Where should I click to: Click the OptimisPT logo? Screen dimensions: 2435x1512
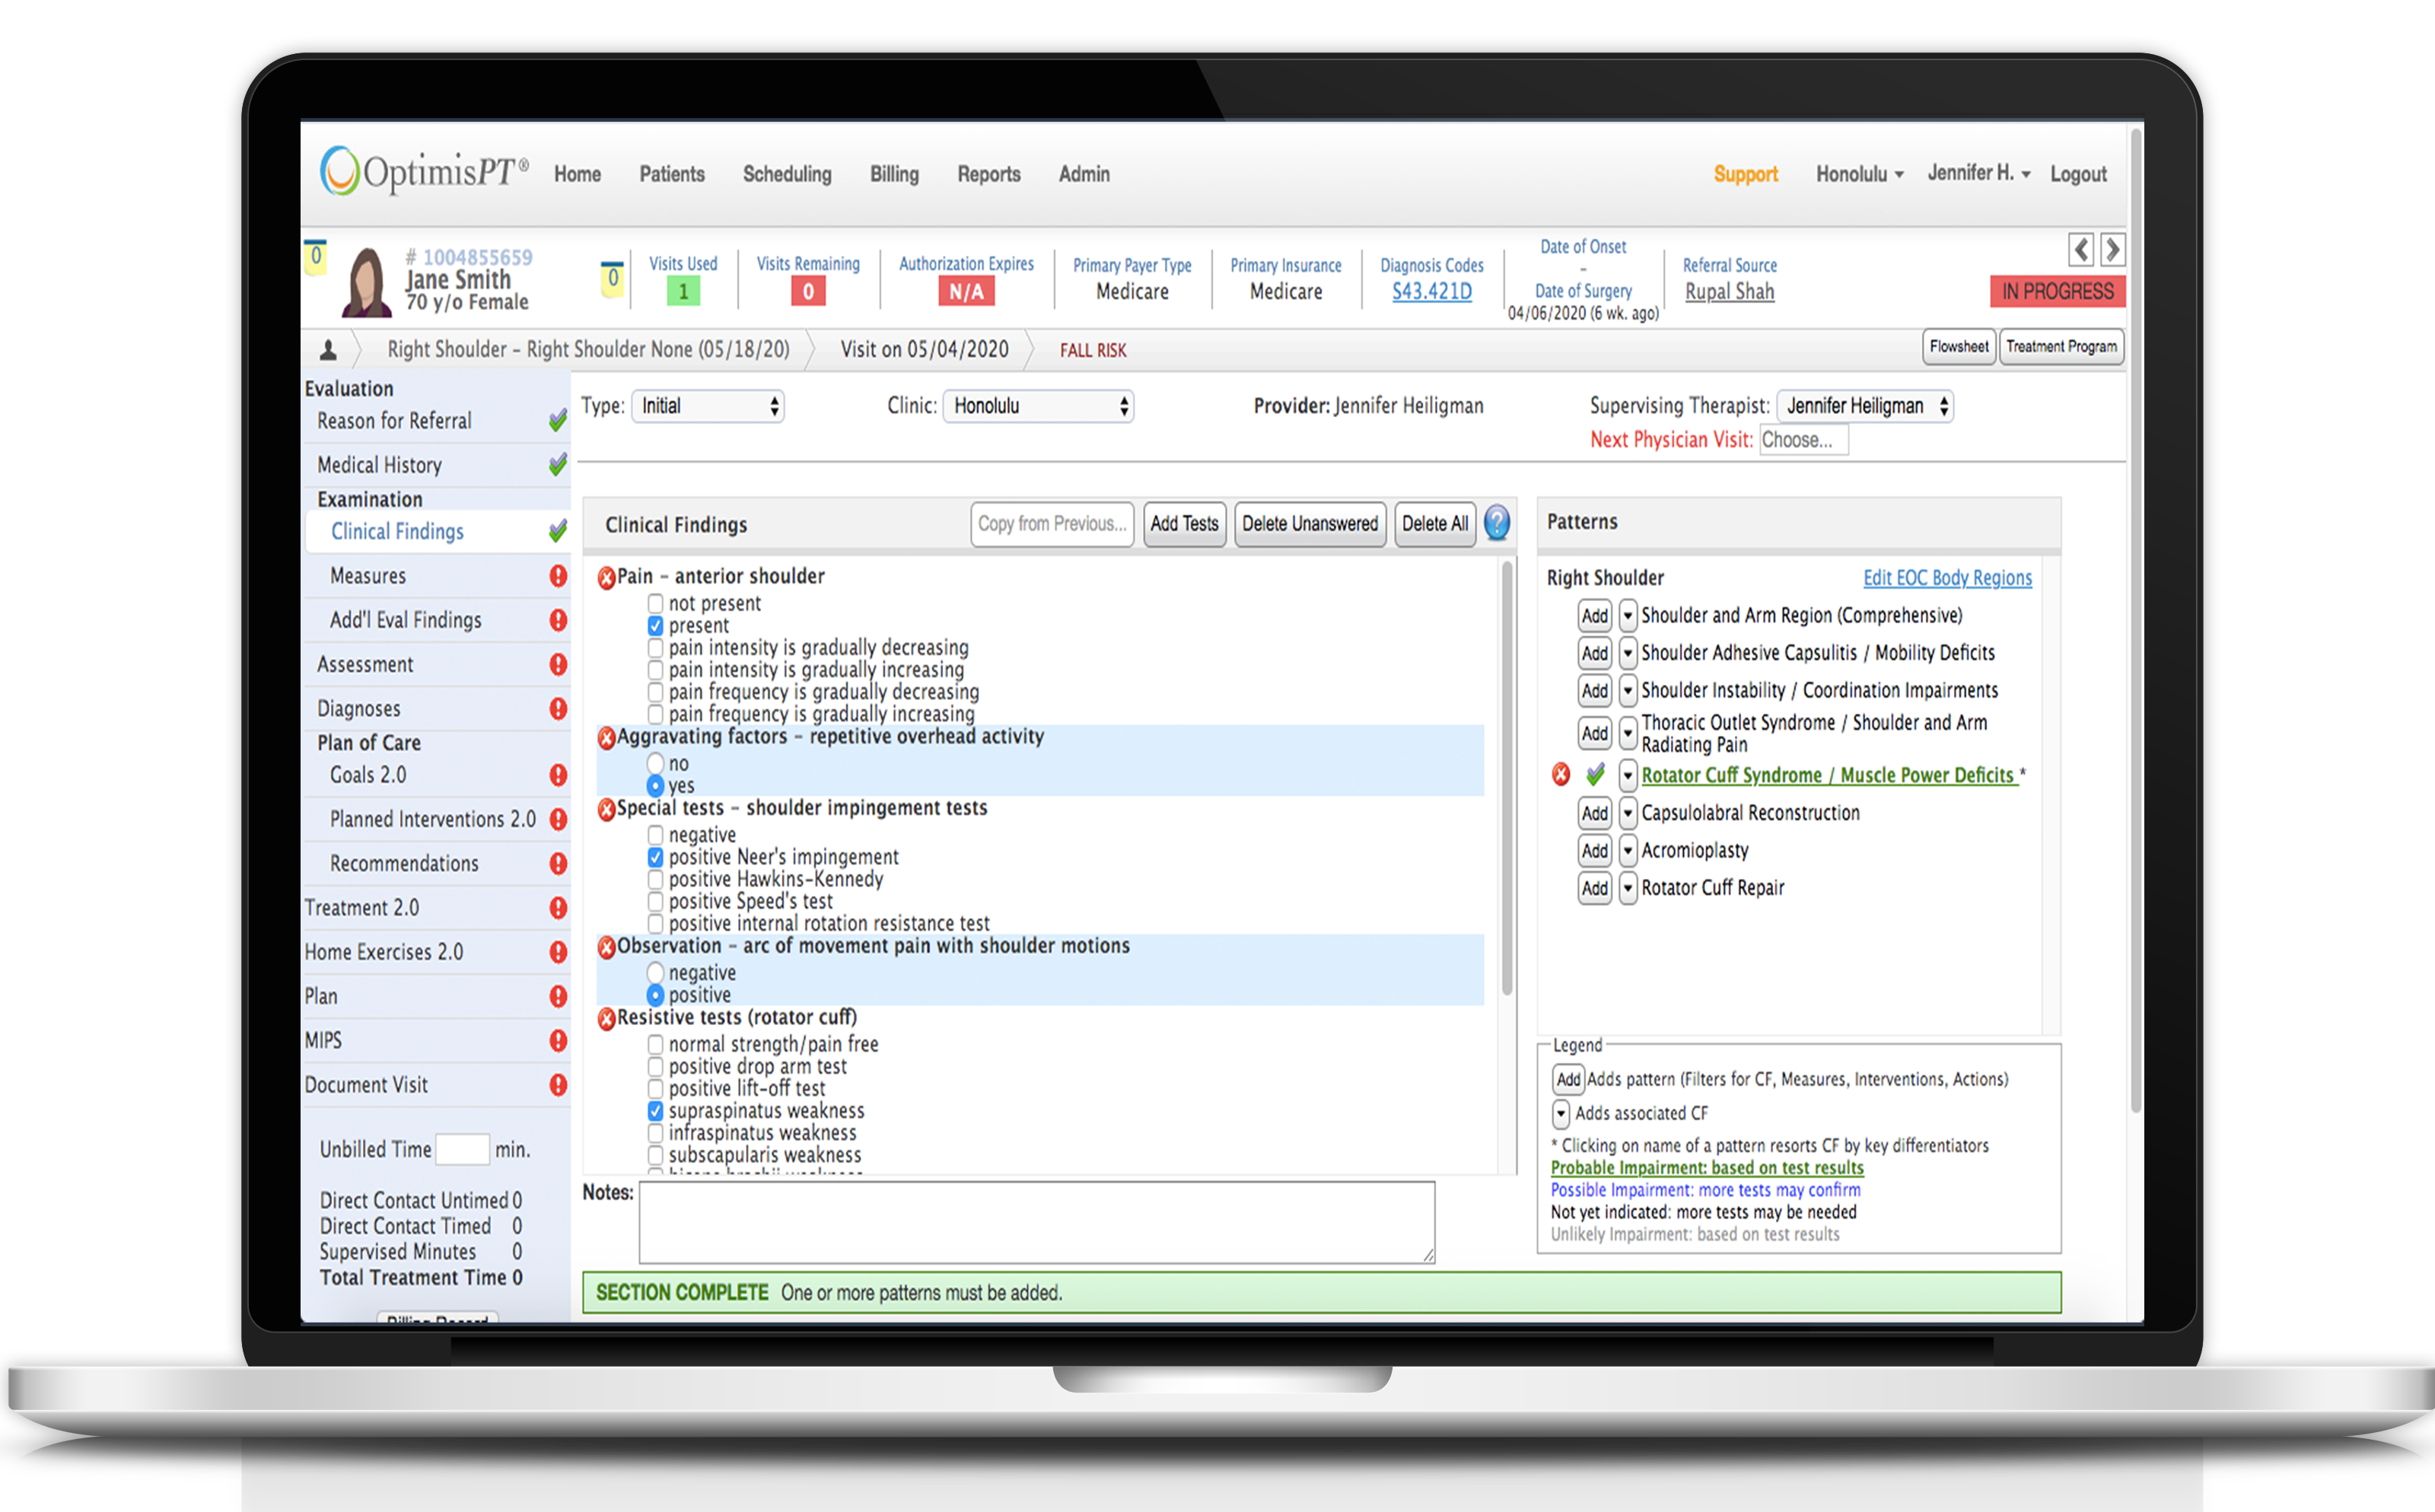pyautogui.click(x=423, y=172)
